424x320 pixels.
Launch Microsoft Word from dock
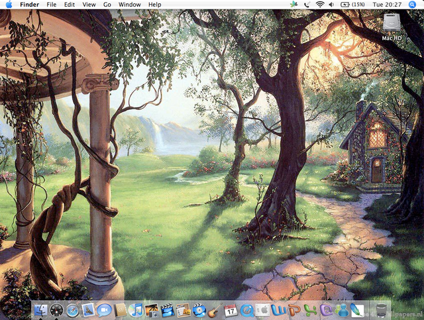pyautogui.click(x=278, y=310)
